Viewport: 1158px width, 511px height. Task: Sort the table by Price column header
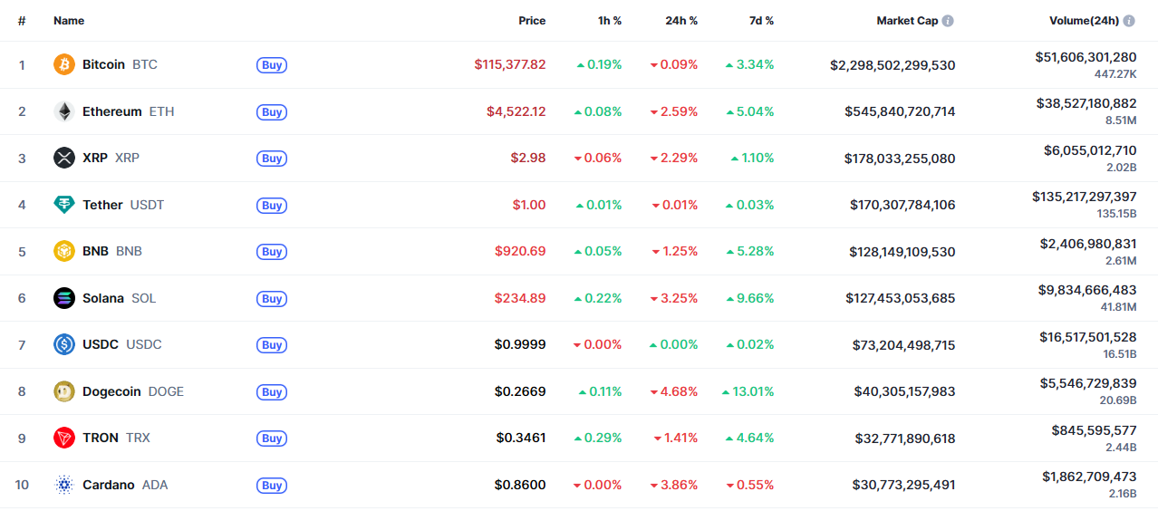tap(532, 21)
